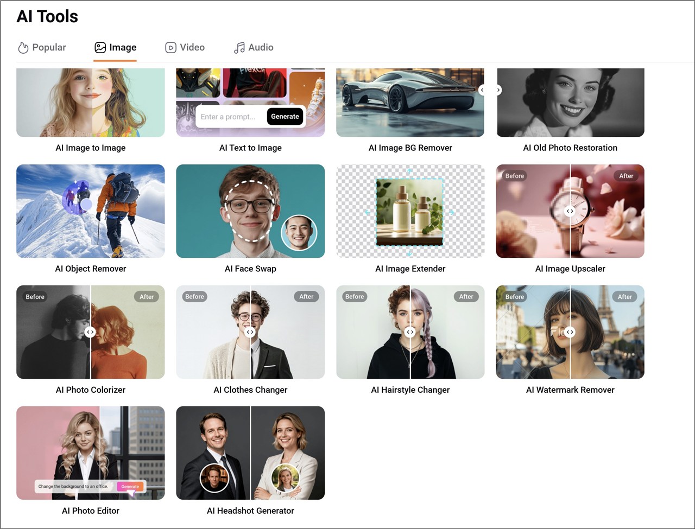The width and height of the screenshot is (695, 529).
Task: Click the music note icon beside Audio
Action: click(239, 48)
